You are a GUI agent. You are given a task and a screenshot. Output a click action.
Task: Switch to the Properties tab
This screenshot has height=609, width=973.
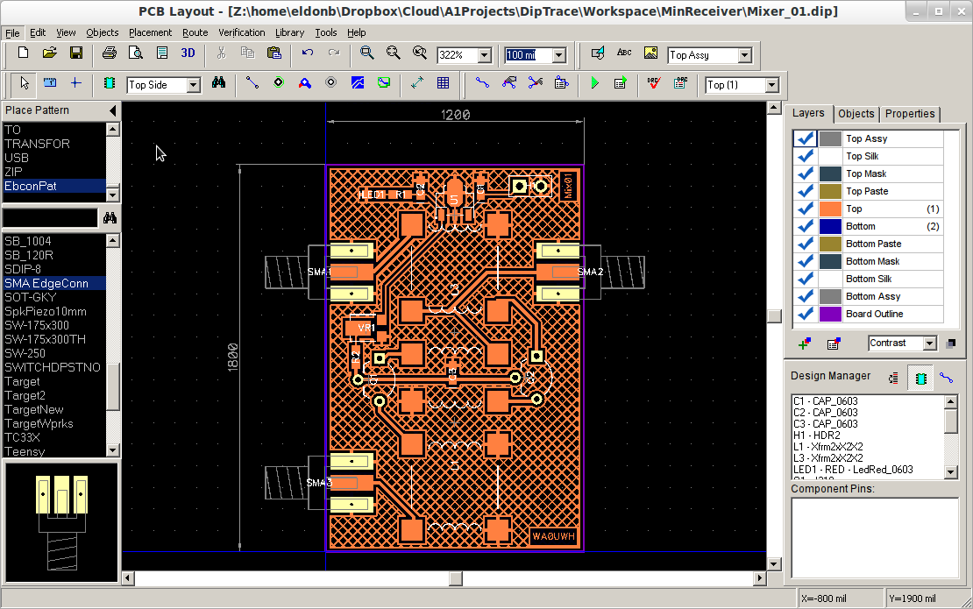point(910,114)
